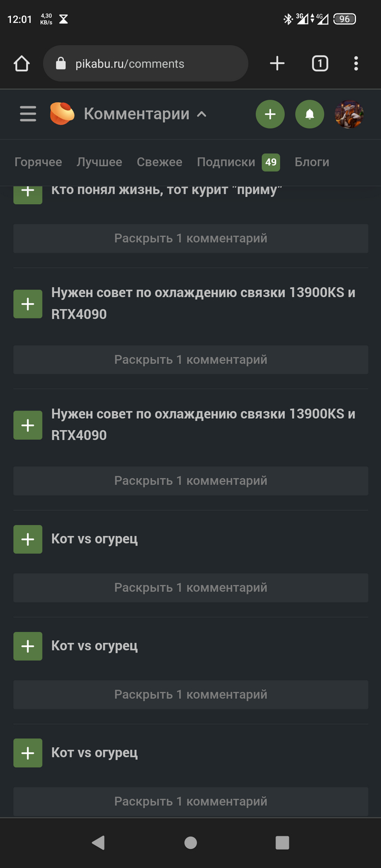Open the Pikabu hamburger menu
This screenshot has width=381, height=868.
(x=28, y=114)
